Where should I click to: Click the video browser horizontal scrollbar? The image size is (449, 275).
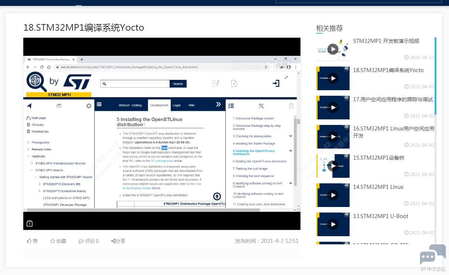pos(143,210)
